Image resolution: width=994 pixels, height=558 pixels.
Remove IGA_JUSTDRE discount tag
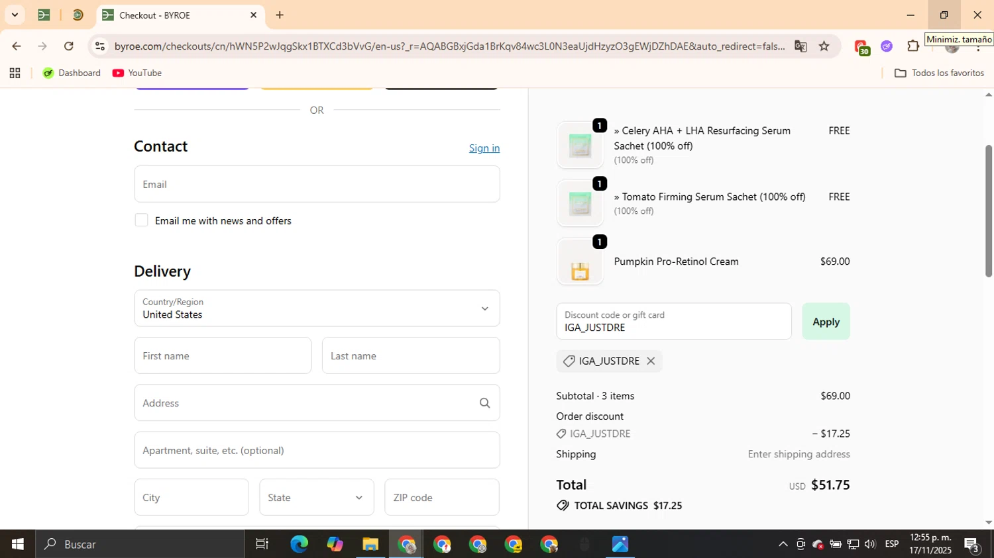tap(651, 361)
